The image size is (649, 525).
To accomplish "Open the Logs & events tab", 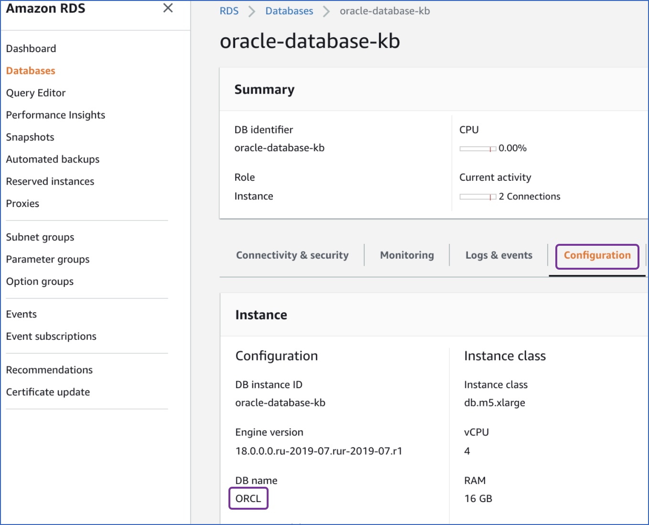I will point(499,255).
